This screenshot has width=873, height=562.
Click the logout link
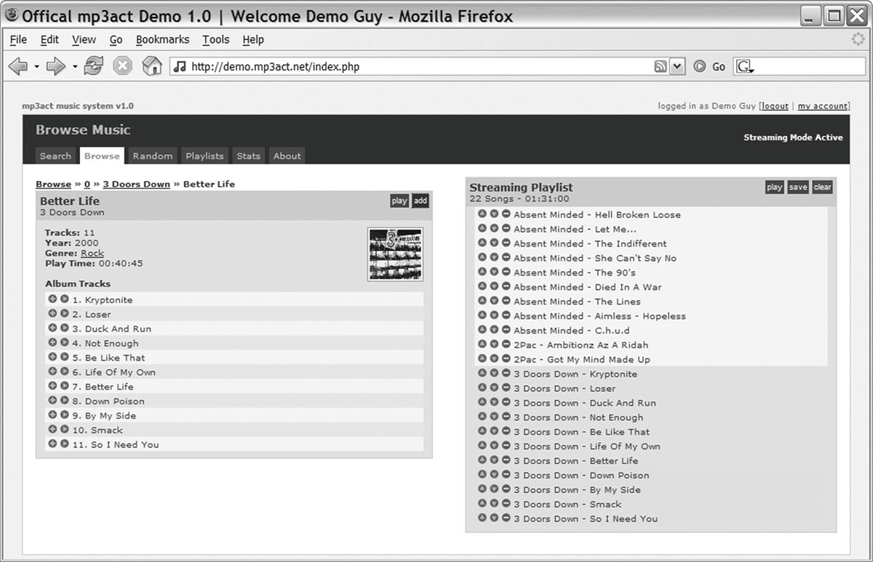[775, 106]
